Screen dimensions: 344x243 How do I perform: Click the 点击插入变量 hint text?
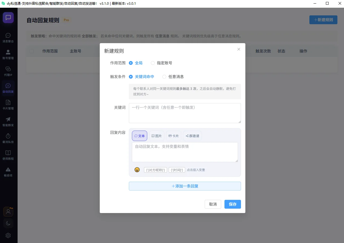click(x=196, y=170)
